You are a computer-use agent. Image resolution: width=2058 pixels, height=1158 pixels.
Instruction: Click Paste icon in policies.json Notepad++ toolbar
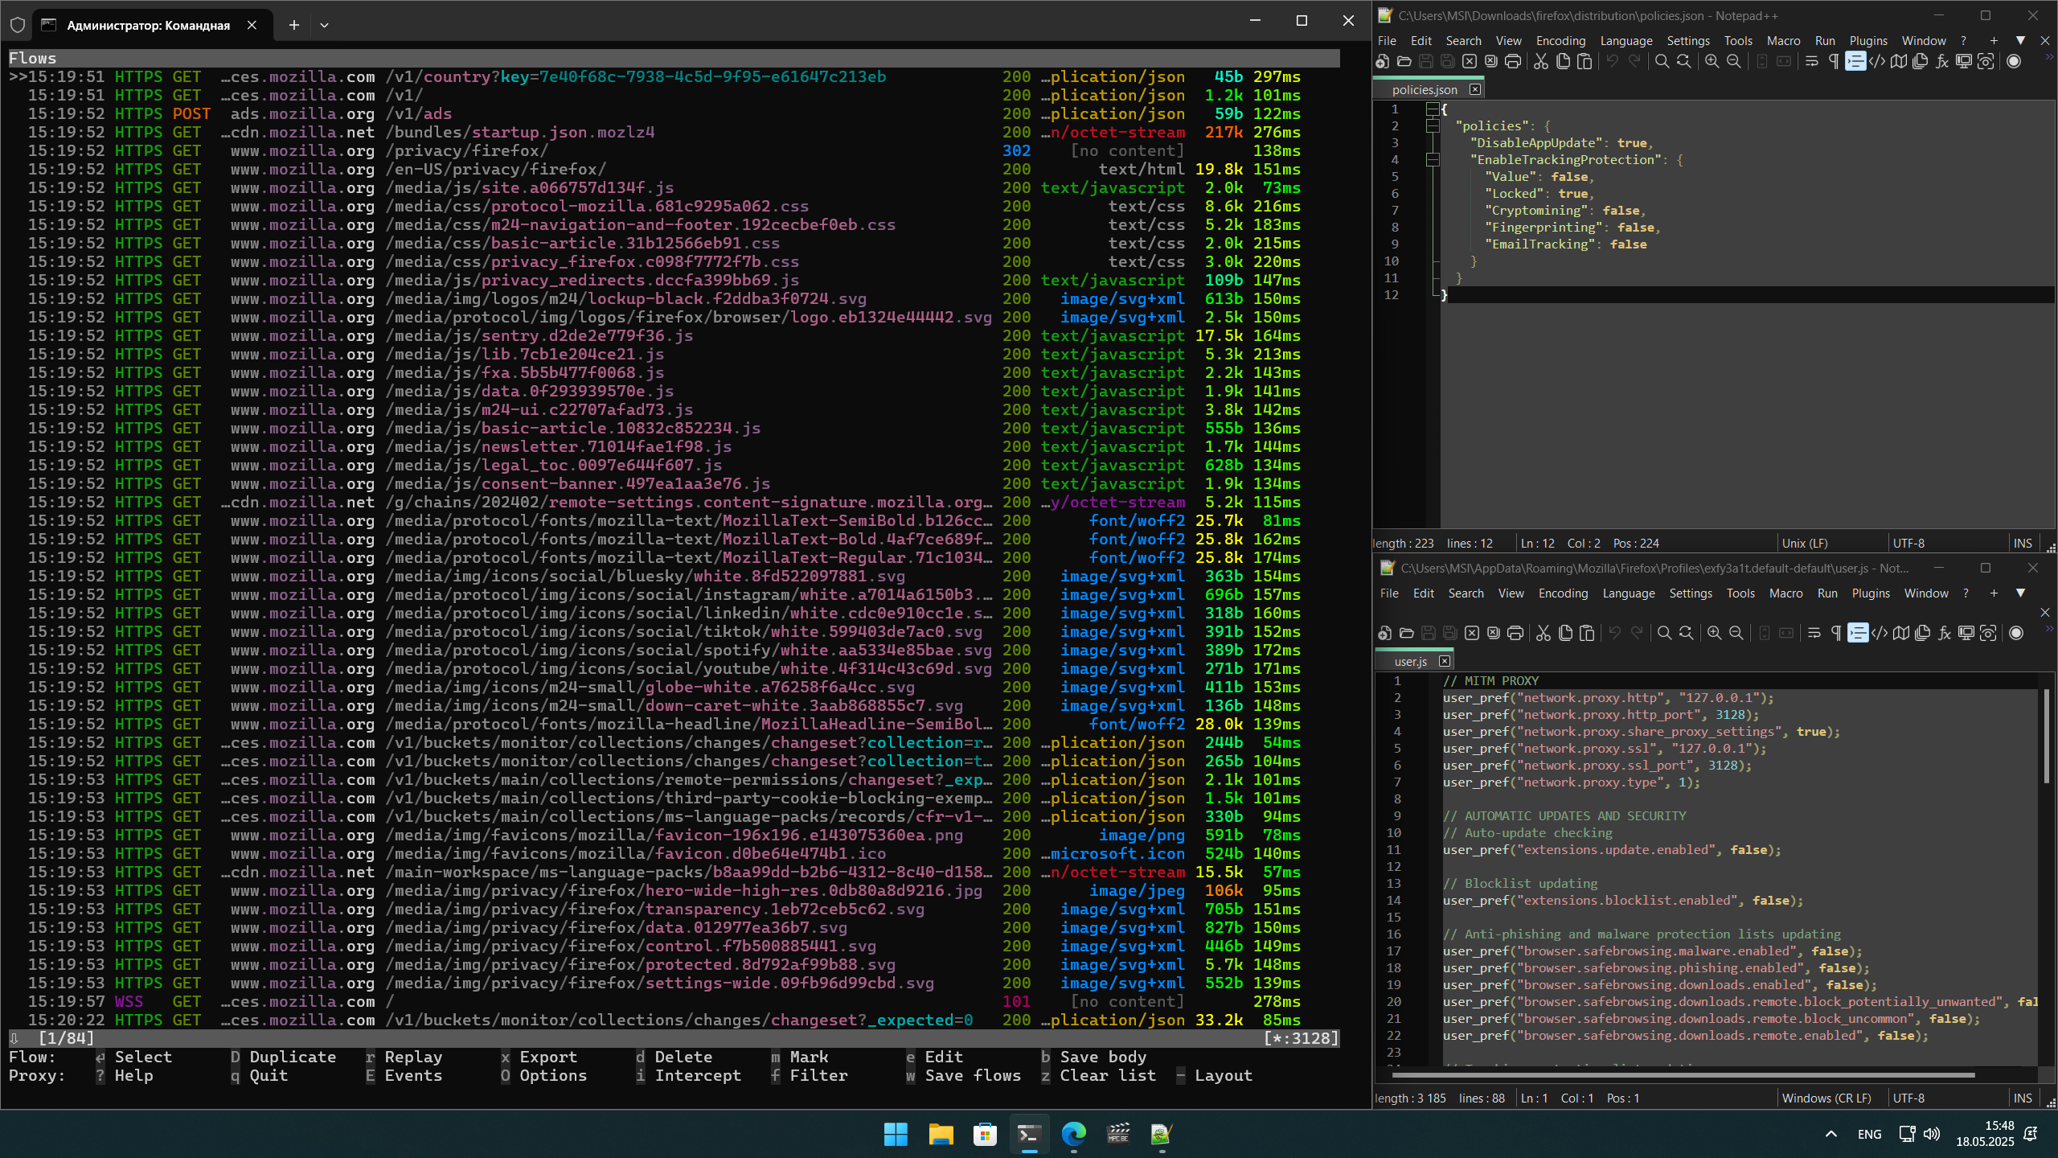tap(1584, 62)
